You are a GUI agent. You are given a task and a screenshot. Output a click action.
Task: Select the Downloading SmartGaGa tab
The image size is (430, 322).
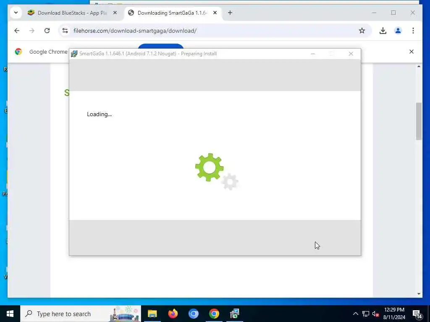click(173, 13)
